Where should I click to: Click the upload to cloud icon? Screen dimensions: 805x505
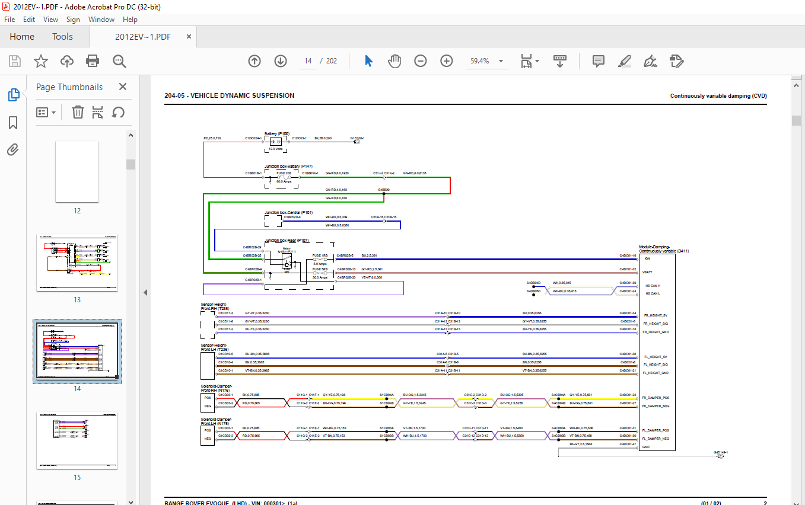[x=66, y=61]
